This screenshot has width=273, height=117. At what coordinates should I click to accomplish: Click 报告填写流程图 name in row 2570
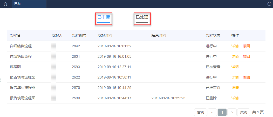click(x=23, y=88)
